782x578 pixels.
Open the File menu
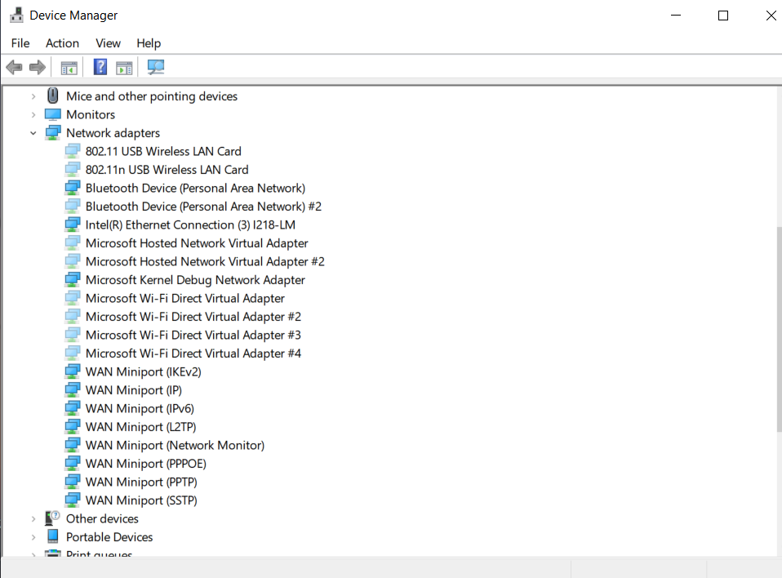pos(20,42)
